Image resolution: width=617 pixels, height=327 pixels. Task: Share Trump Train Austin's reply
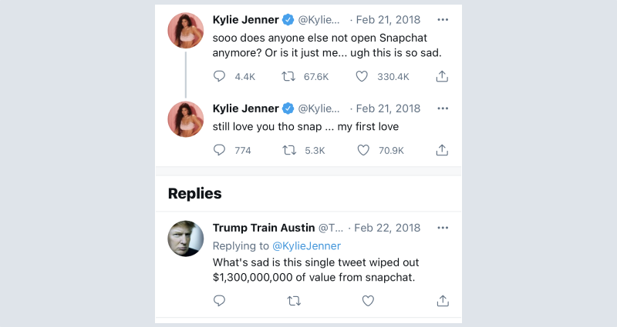point(443,300)
